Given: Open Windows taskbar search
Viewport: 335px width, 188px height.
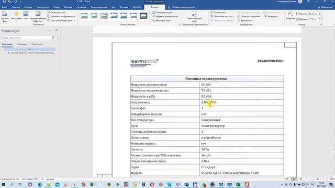Looking at the screenshot, I should 12,184.
